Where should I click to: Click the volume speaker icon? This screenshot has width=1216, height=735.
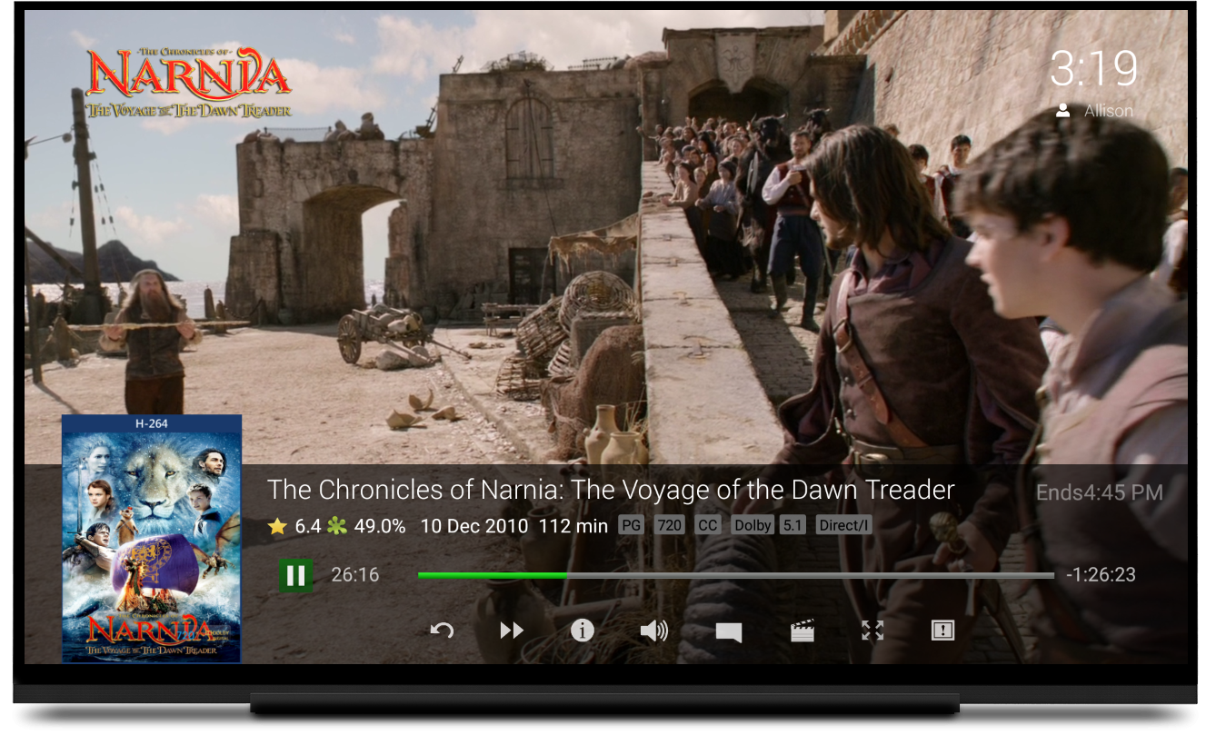(x=653, y=631)
